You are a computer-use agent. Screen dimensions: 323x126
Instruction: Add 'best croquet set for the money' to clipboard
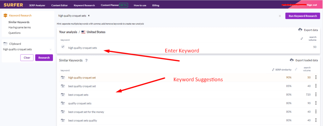click(63, 112)
